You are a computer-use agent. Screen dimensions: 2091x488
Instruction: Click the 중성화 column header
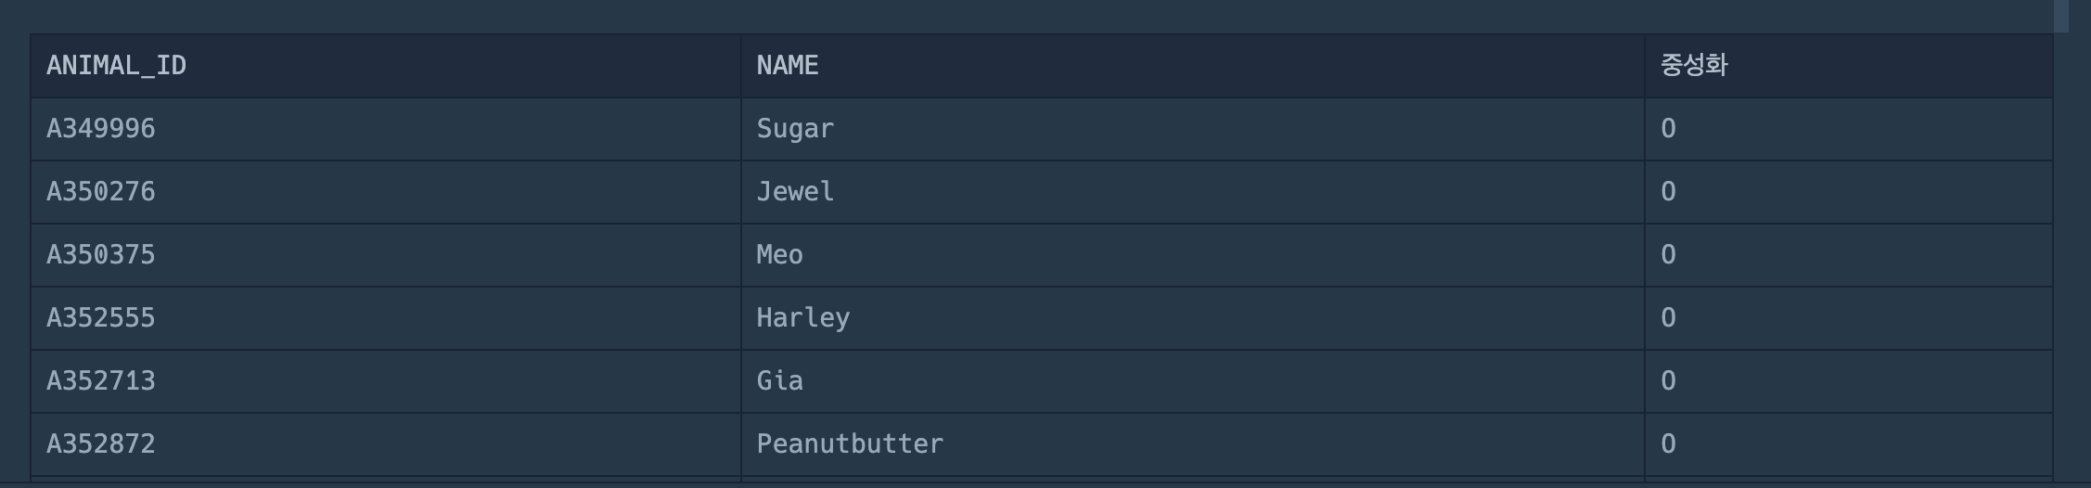(1849, 66)
